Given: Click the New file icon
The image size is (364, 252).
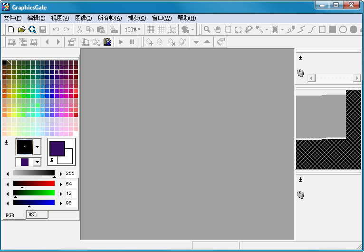Looking at the screenshot, I should point(11,29).
